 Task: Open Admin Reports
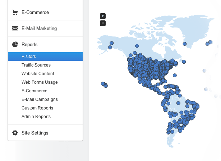[x=36, y=117]
